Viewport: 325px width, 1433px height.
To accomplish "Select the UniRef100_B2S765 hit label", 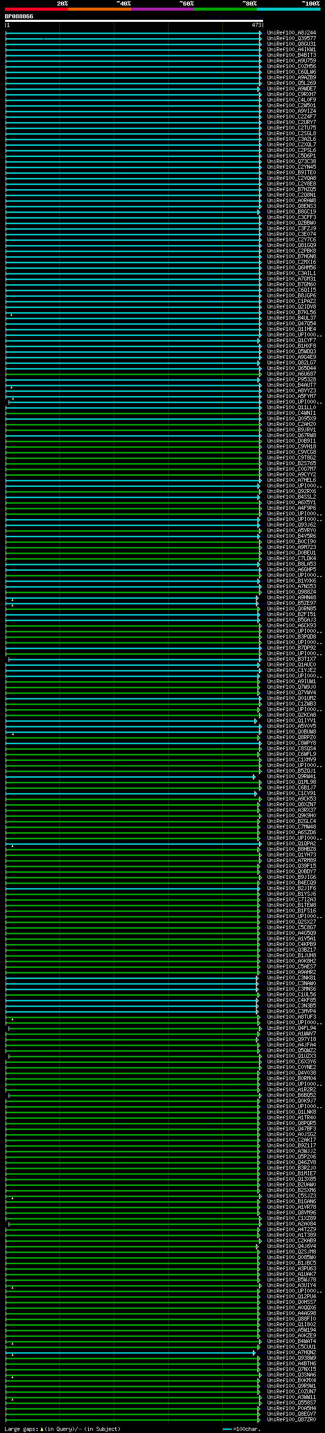I will (291, 464).
